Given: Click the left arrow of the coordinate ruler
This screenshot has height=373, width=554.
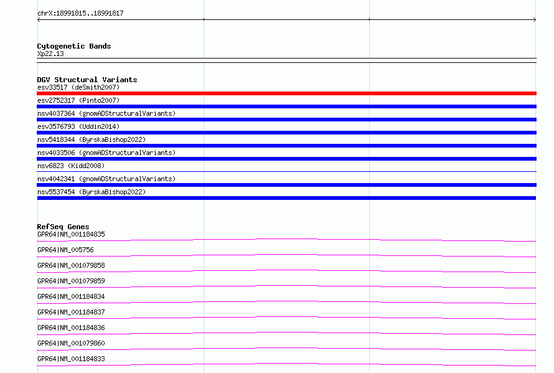Looking at the screenshot, I should tap(39, 19).
